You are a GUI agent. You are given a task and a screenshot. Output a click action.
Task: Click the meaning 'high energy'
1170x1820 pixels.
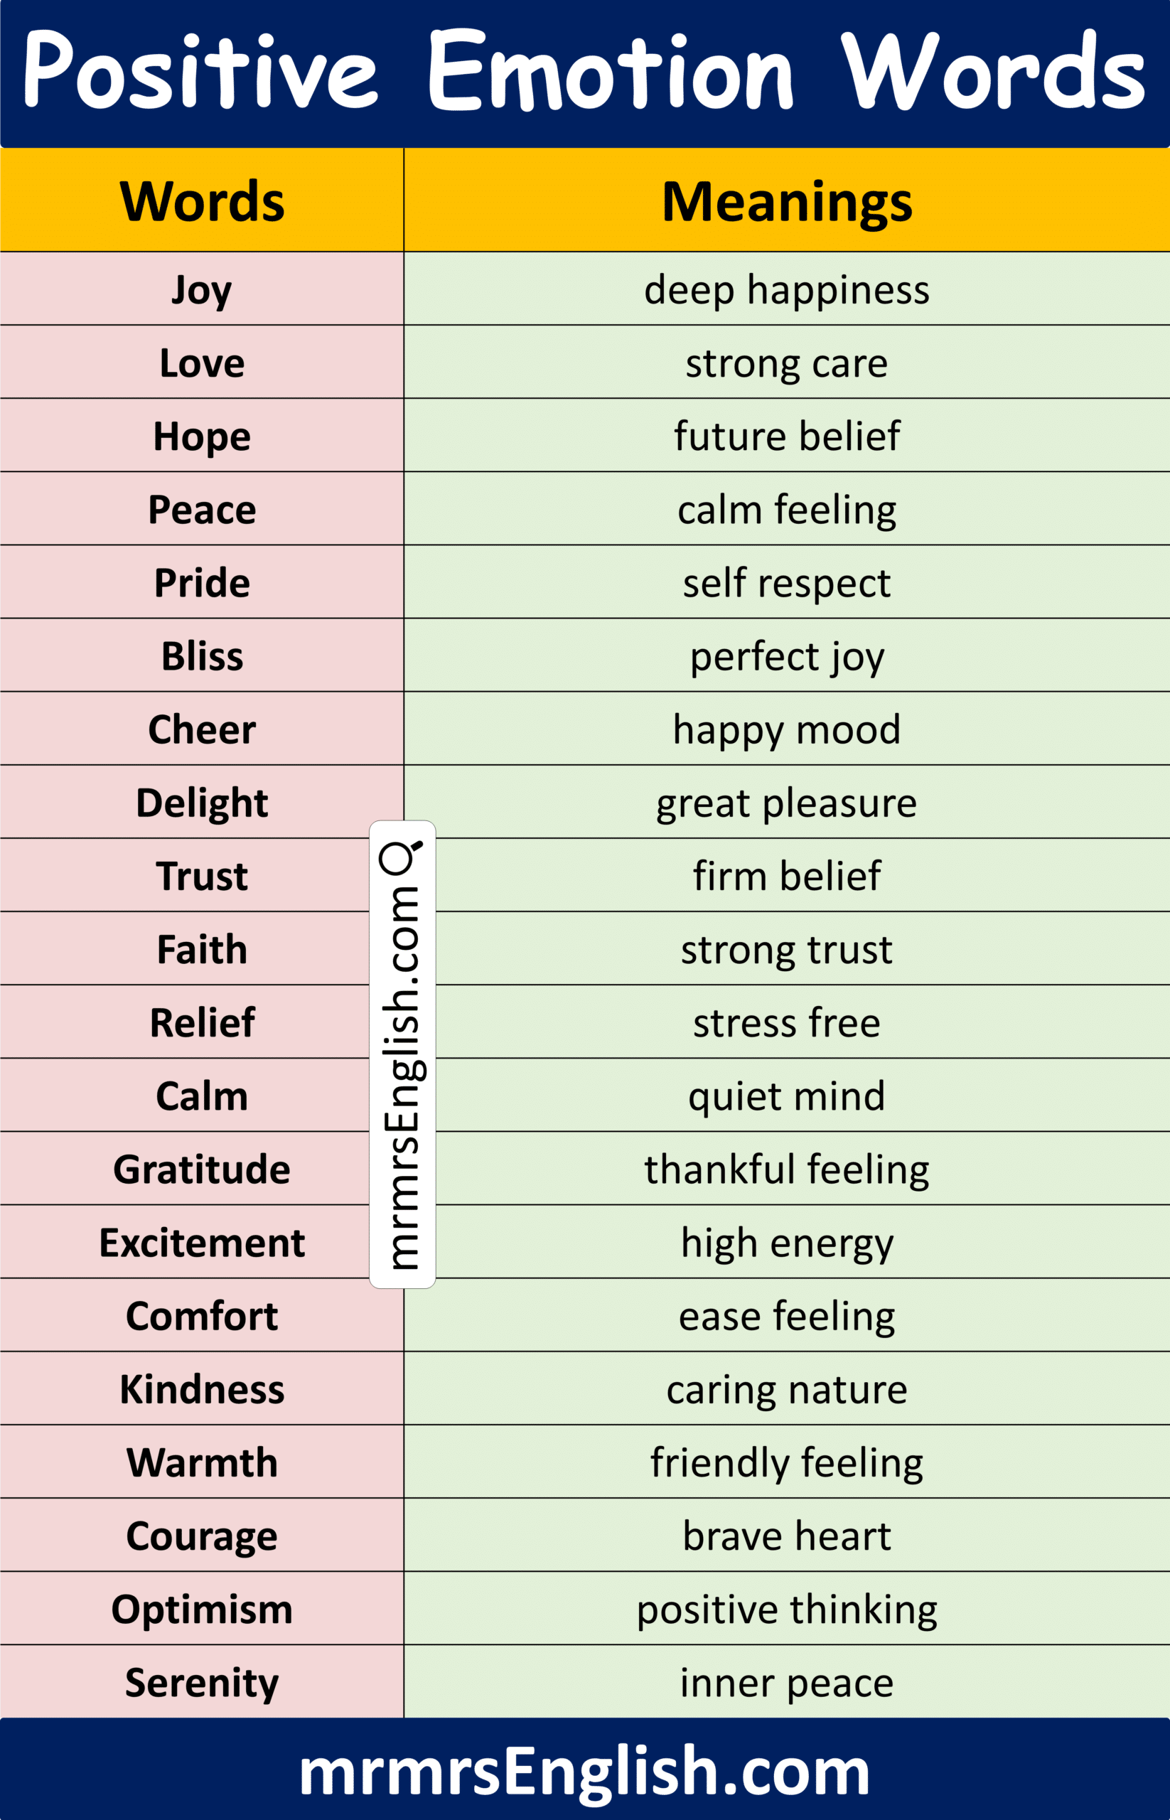[x=786, y=1243]
